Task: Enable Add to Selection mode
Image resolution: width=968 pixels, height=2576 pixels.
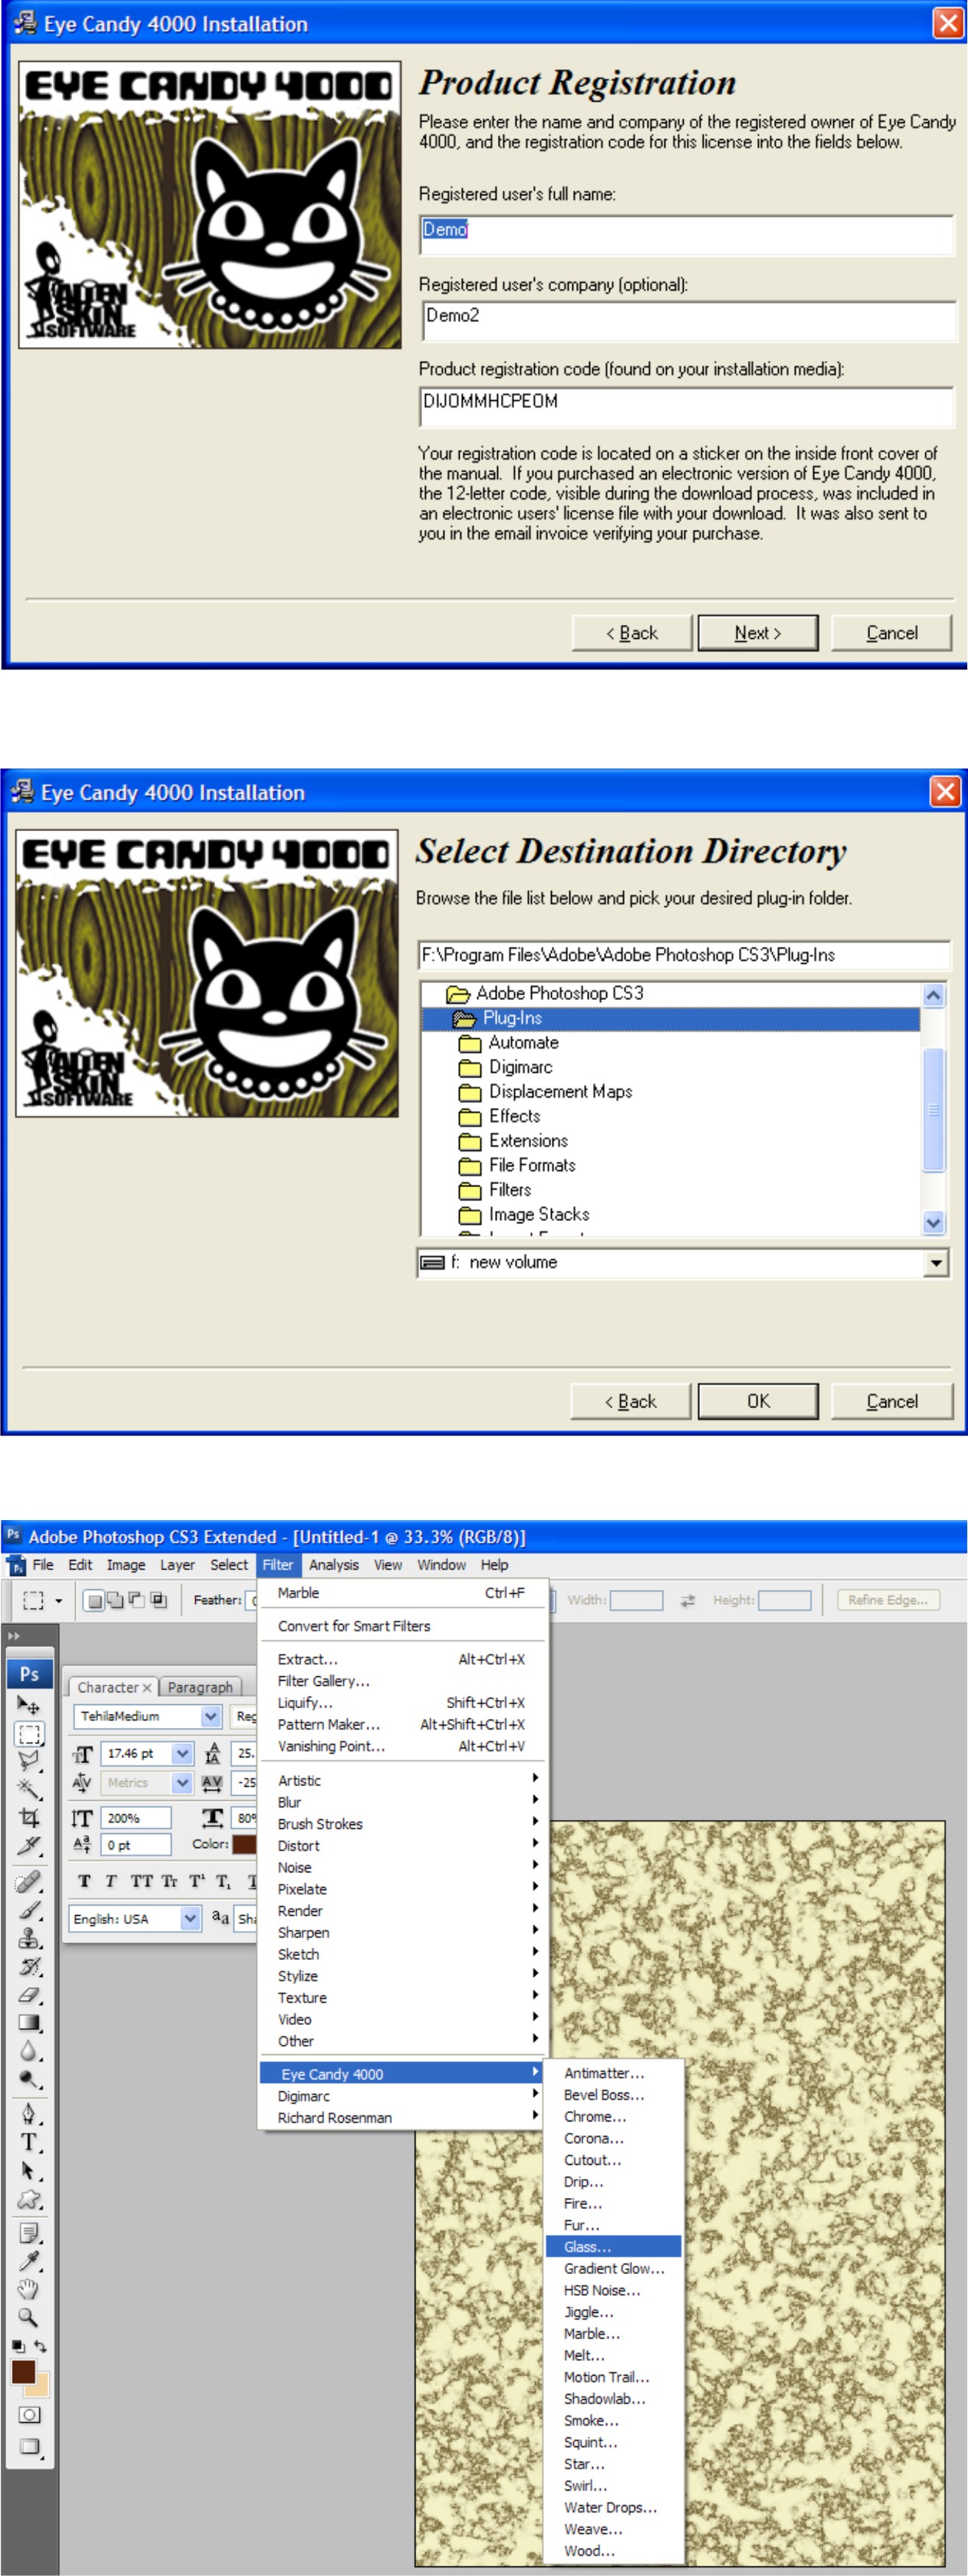Action: click(115, 1600)
